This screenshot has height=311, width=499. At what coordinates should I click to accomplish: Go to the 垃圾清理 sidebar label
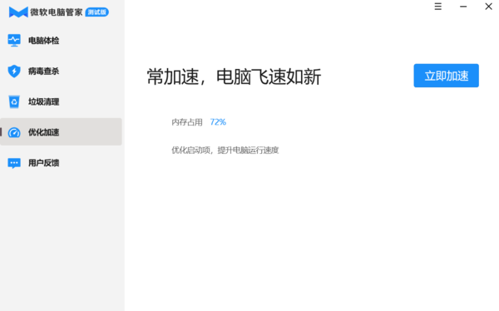pos(43,101)
